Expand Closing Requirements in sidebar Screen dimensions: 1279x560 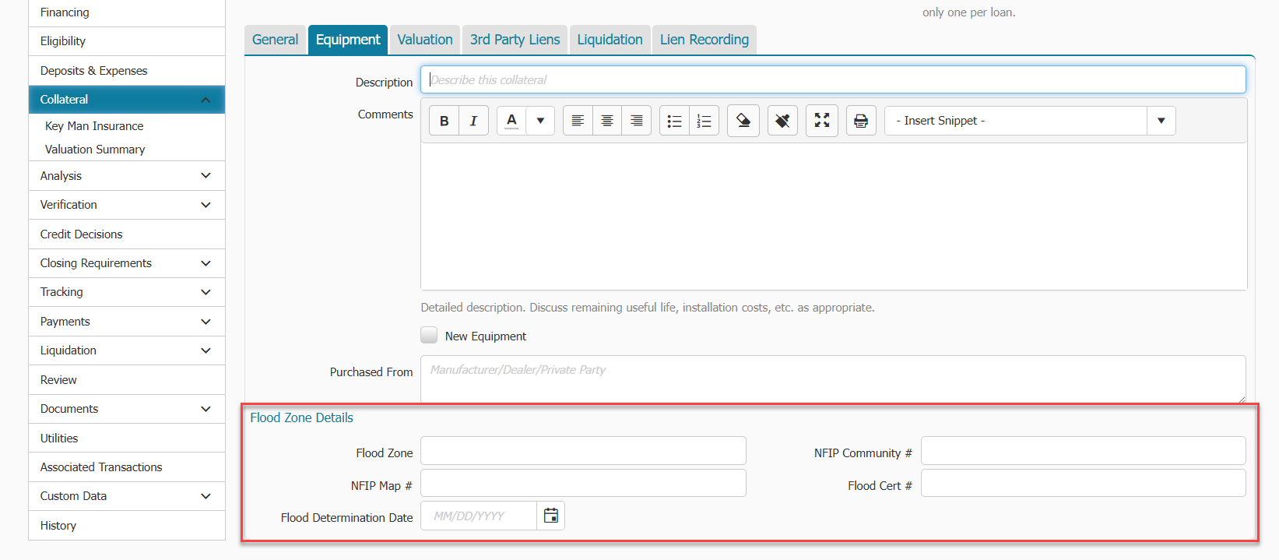click(206, 263)
